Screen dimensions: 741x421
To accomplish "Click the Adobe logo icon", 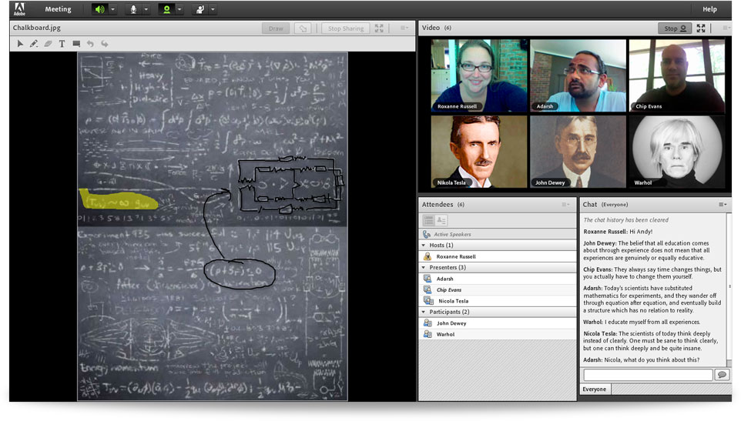I will tap(19, 9).
